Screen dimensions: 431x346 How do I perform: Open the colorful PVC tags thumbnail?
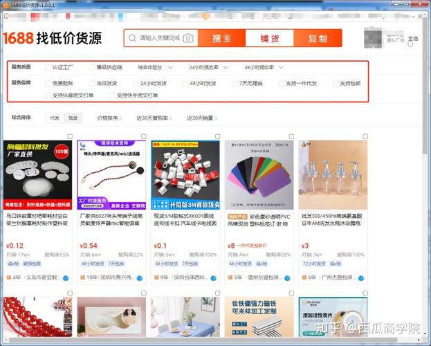259,175
